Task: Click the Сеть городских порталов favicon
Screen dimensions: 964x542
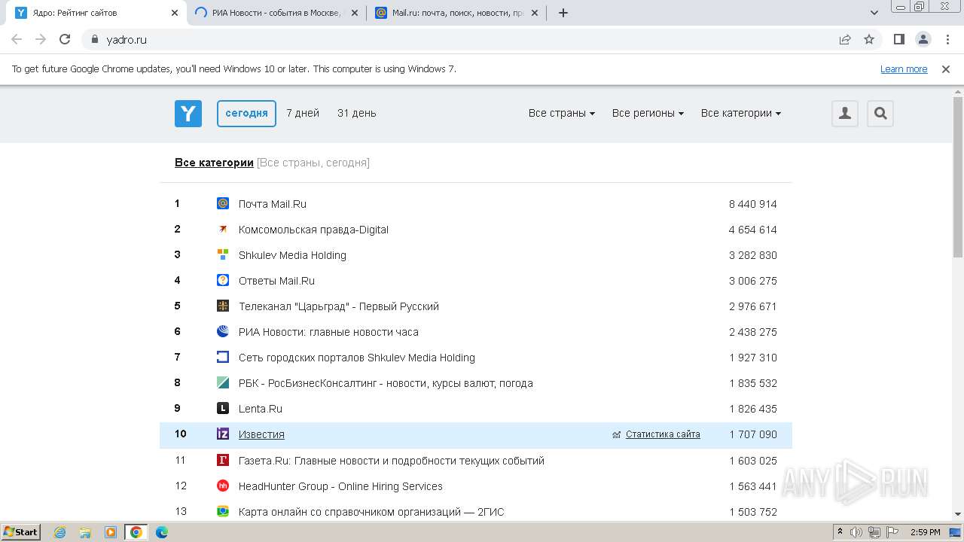Action: coord(223,357)
